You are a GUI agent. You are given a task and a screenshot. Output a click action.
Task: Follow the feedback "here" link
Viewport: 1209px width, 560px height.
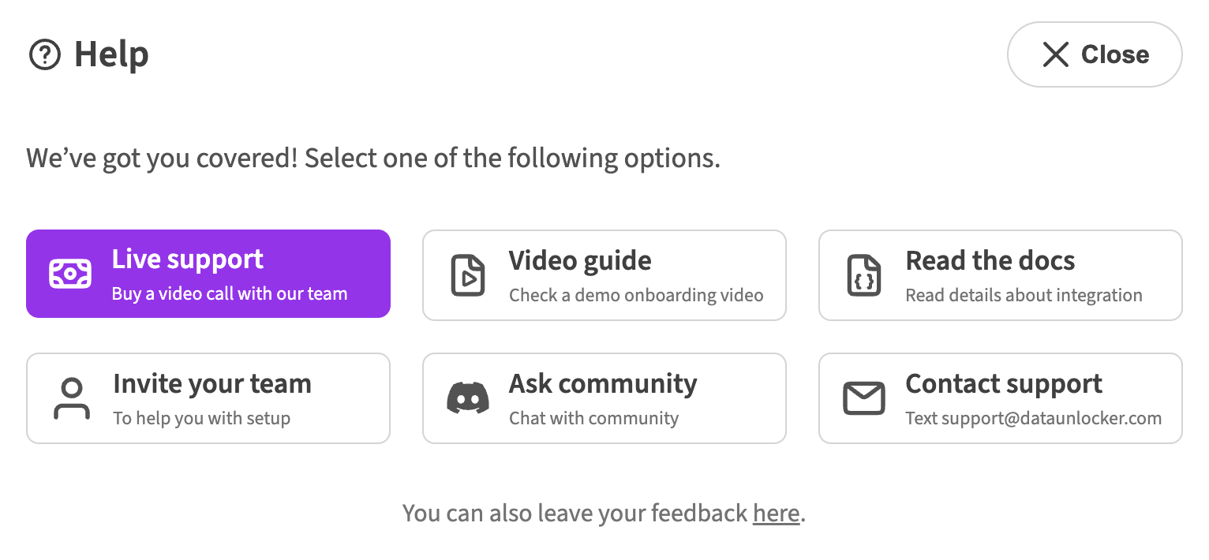pos(777,513)
